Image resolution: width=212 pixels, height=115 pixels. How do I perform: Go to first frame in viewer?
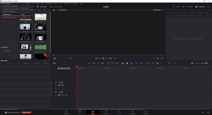pos(96,58)
